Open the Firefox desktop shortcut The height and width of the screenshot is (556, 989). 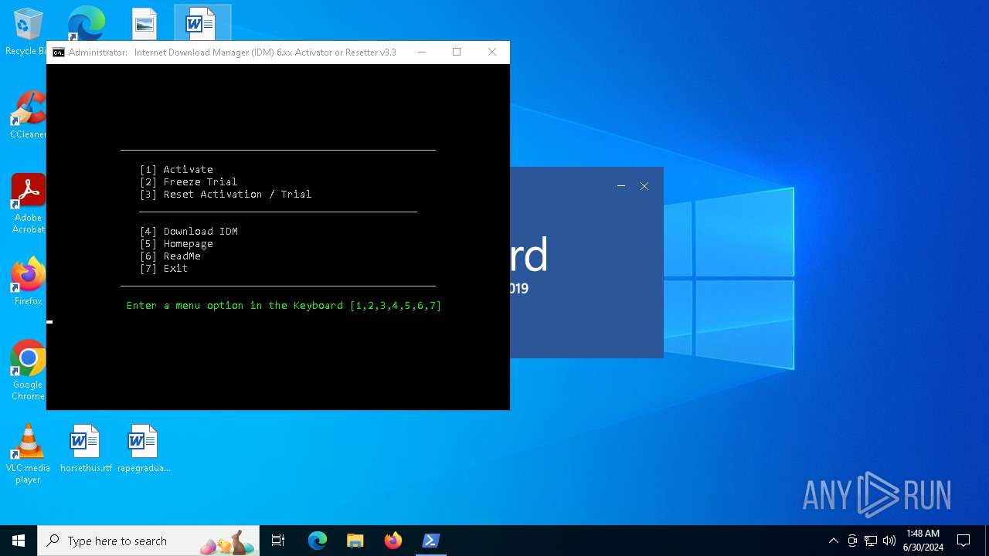click(x=29, y=281)
